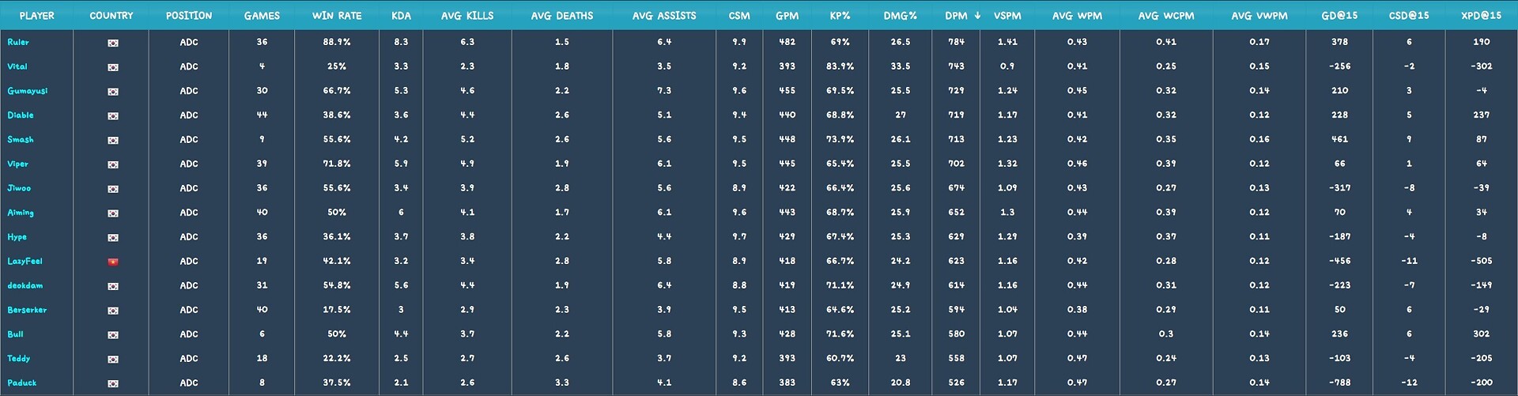This screenshot has height=396, width=1518.
Task: Click Teddy's country flag icon
Action: point(113,359)
